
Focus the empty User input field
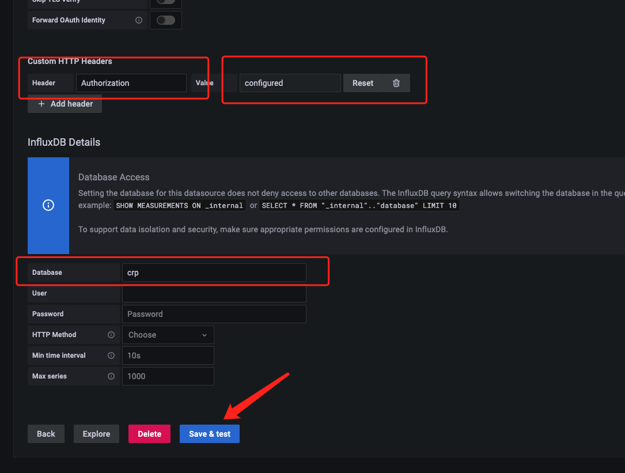click(x=214, y=293)
